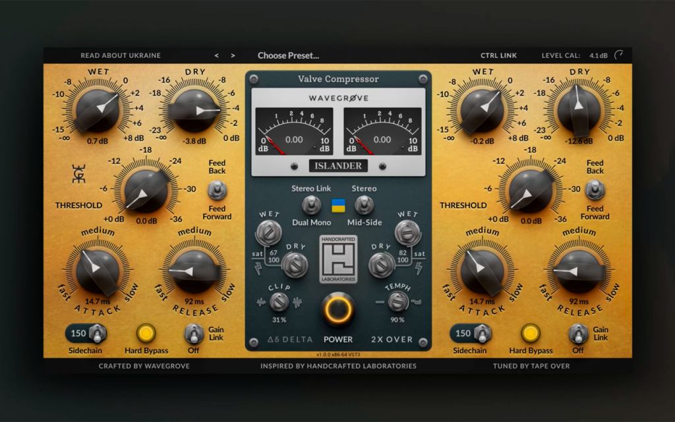Click CRAFTED BY WAVEGROVE footer text

pos(144,366)
